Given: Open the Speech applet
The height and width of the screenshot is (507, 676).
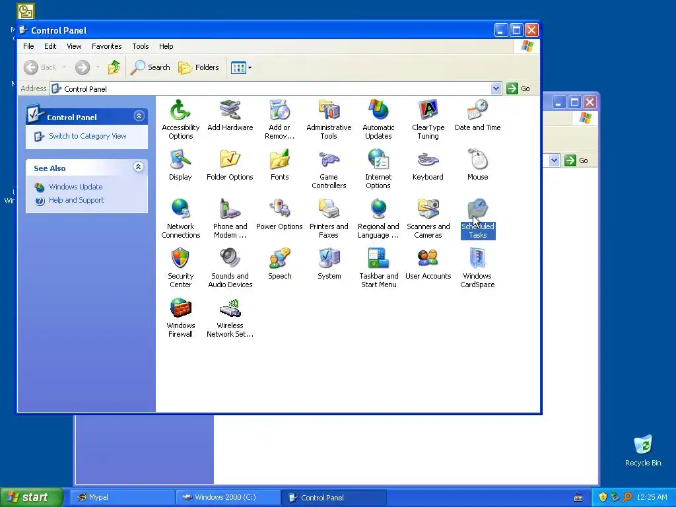Looking at the screenshot, I should pos(279,264).
